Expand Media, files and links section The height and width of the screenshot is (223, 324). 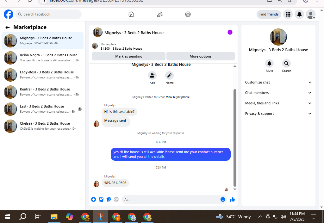278,103
